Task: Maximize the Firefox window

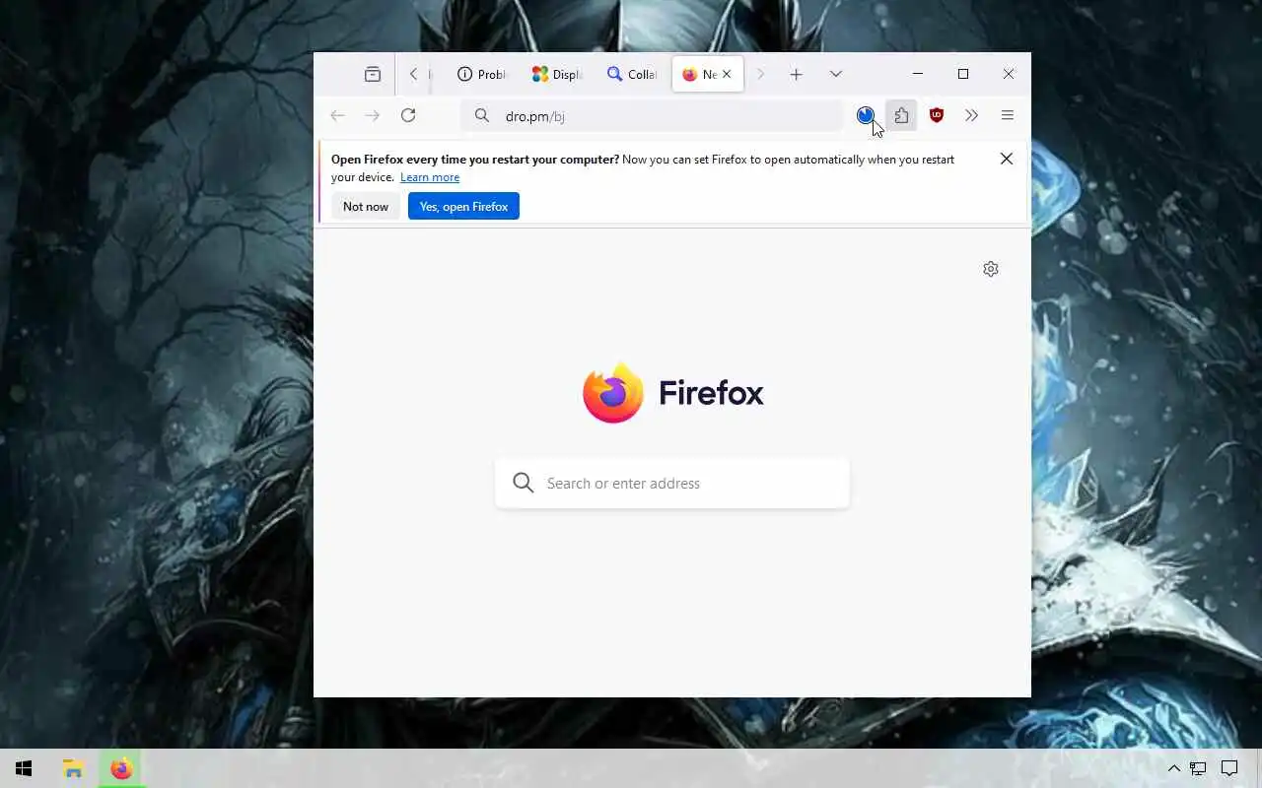Action: coord(963,74)
